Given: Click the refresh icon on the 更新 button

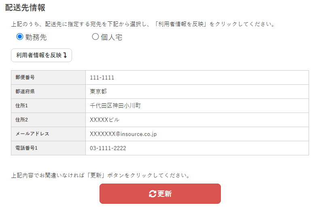Looking at the screenshot, I should tap(152, 194).
